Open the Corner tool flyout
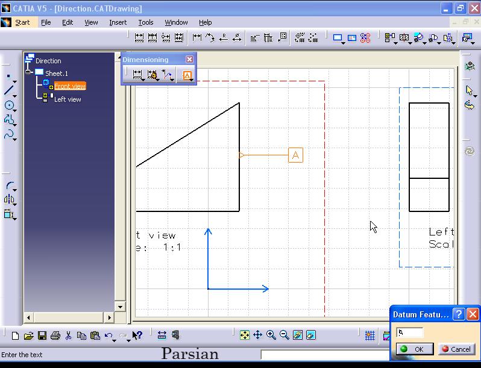Image resolution: width=481 pixels, height=368 pixels. pyautogui.click(x=14, y=190)
